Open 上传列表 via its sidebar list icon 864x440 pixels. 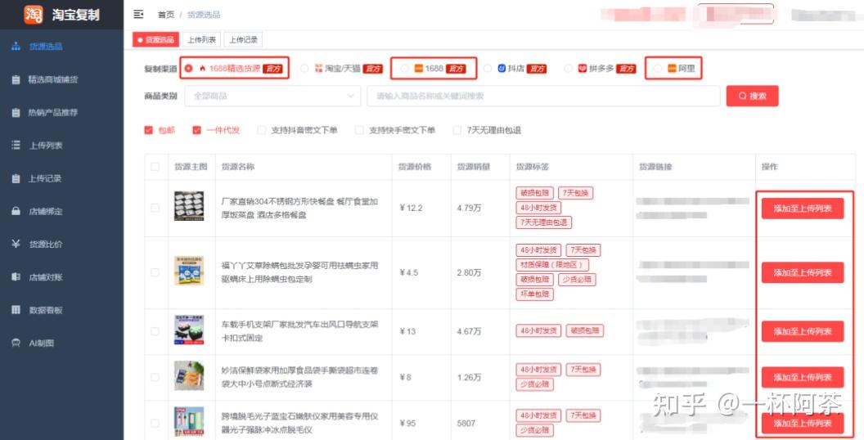click(16, 146)
